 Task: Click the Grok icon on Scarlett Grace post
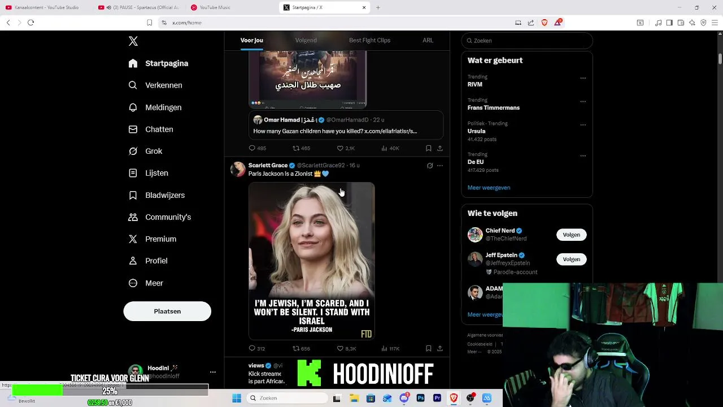coord(430,166)
